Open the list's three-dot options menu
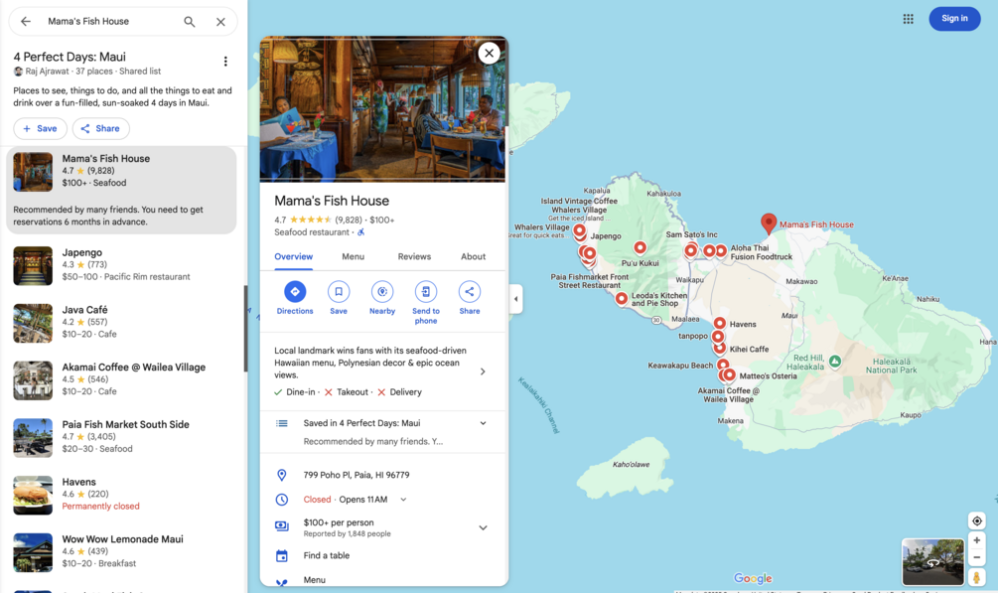The image size is (998, 593). tap(225, 62)
